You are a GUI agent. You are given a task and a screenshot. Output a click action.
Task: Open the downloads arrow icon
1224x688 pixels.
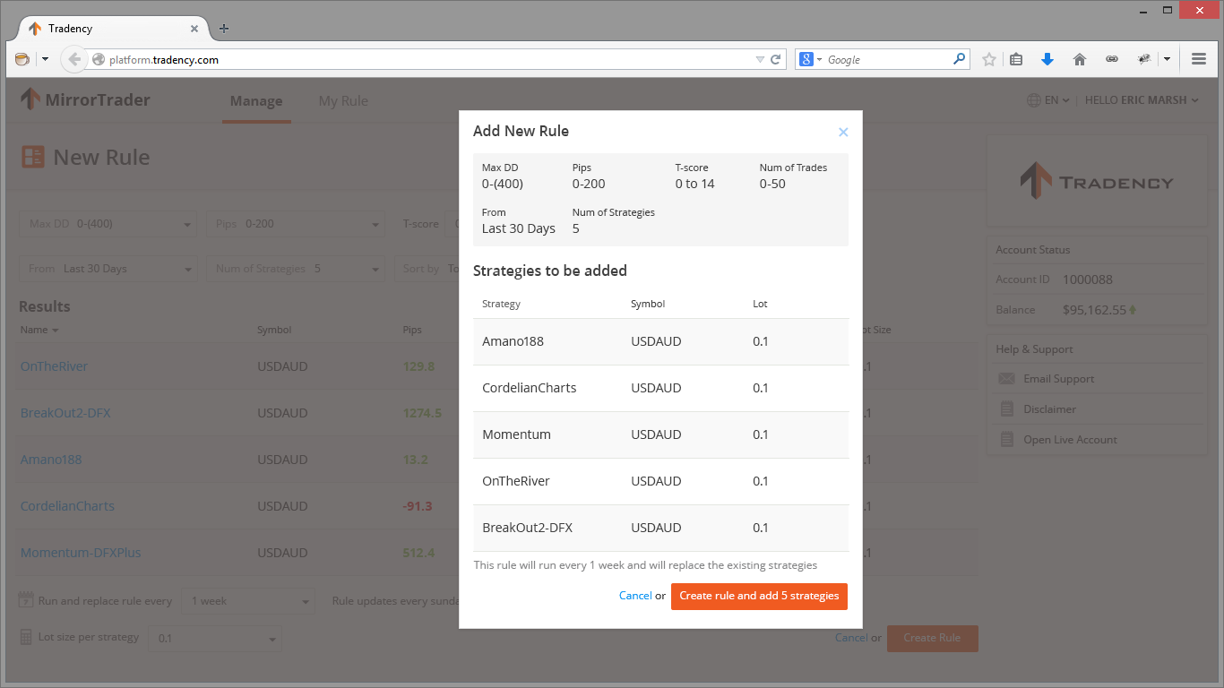(1047, 59)
